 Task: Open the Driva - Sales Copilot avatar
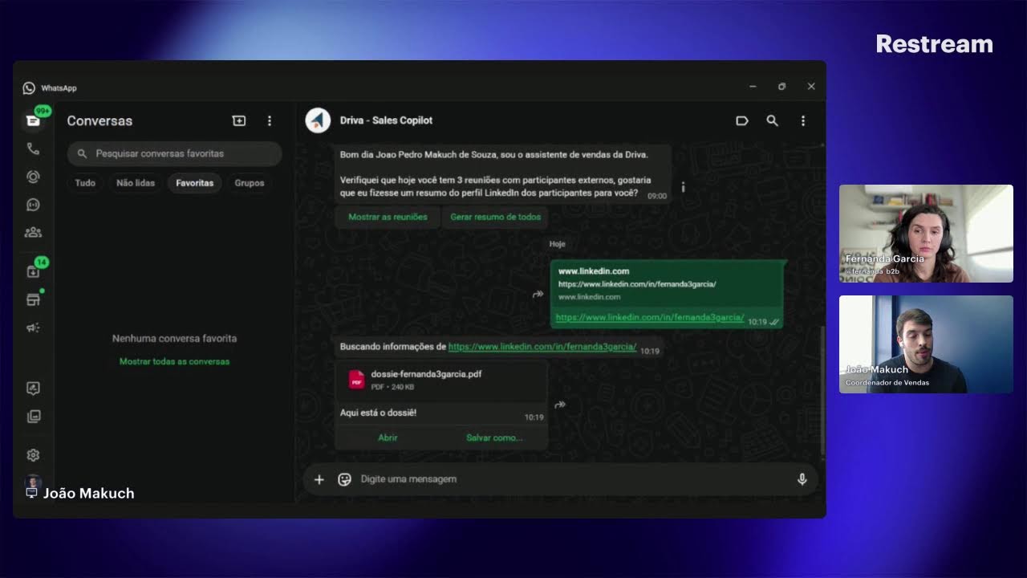319,120
